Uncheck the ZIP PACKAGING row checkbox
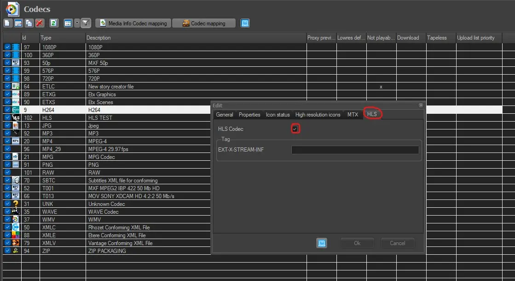The height and width of the screenshot is (281, 515). click(x=7, y=251)
